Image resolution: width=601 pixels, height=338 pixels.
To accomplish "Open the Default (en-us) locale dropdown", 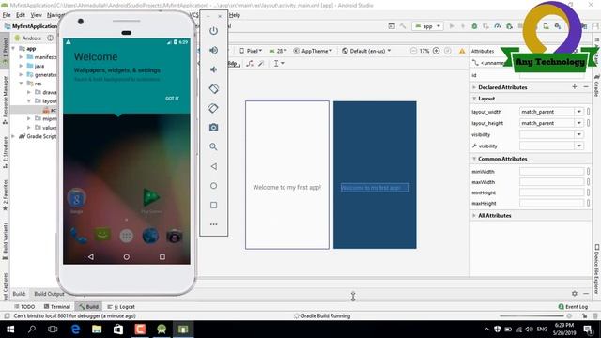I will coord(366,51).
